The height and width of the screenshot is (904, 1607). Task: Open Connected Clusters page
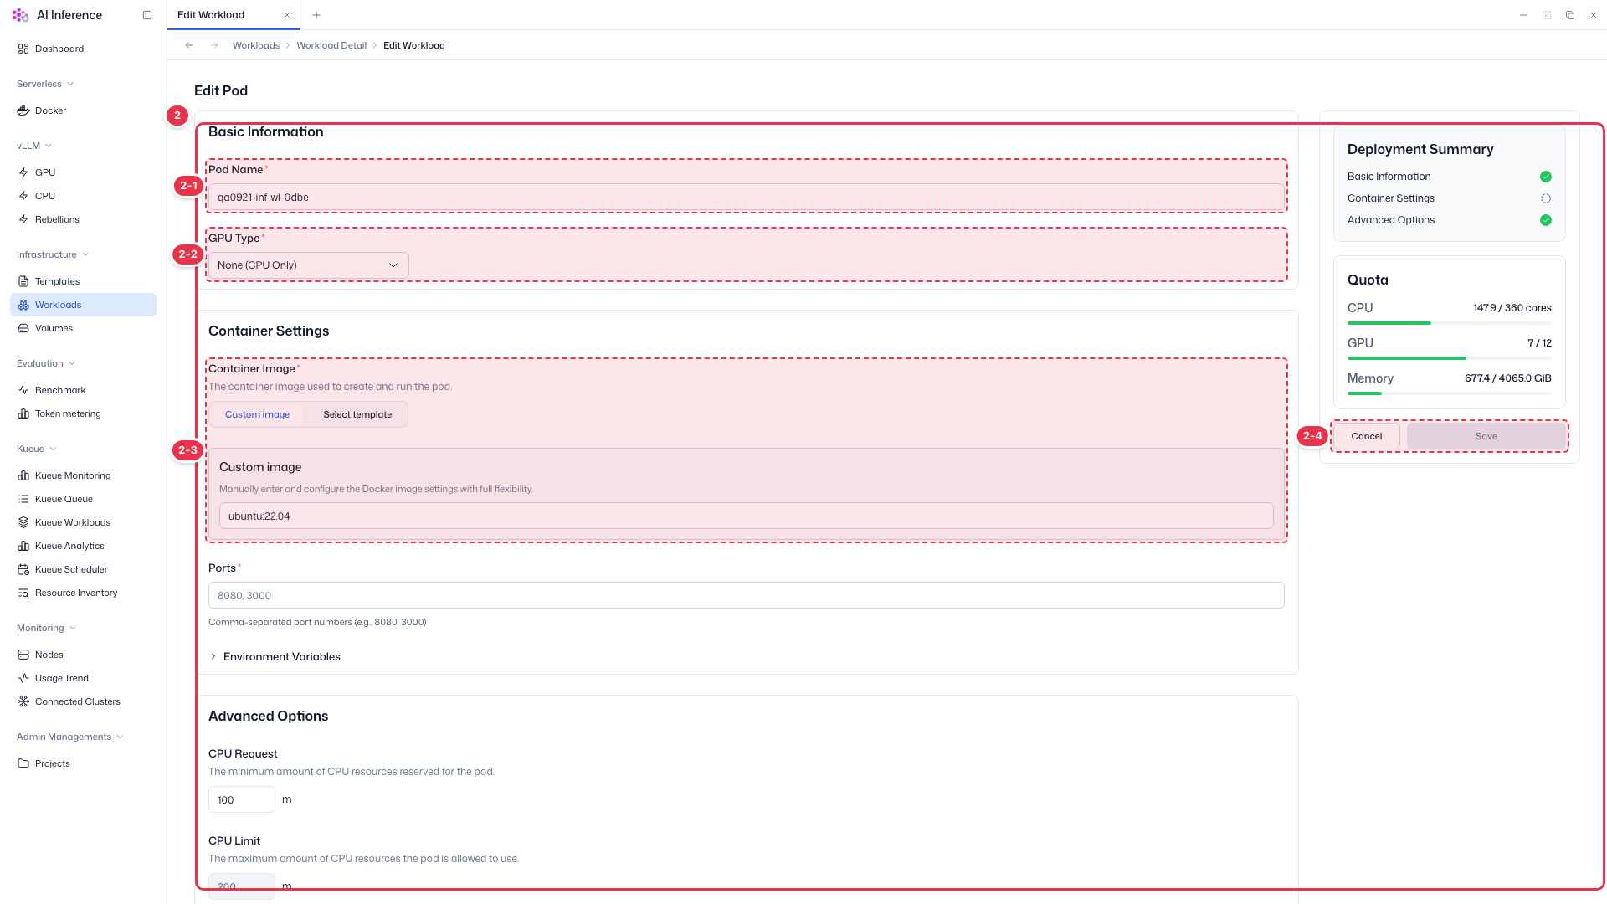83,701
